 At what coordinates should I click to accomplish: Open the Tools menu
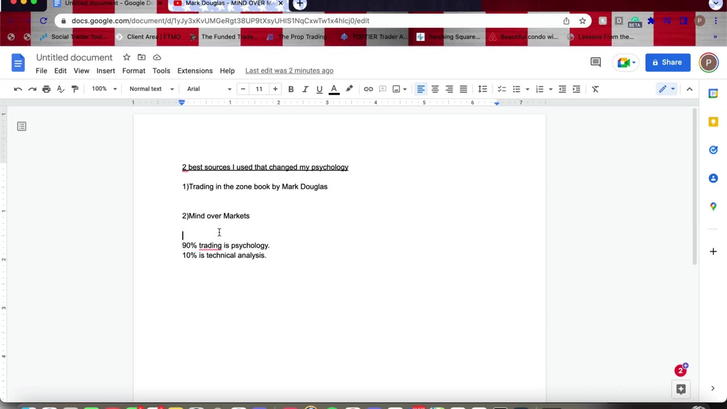(x=161, y=71)
